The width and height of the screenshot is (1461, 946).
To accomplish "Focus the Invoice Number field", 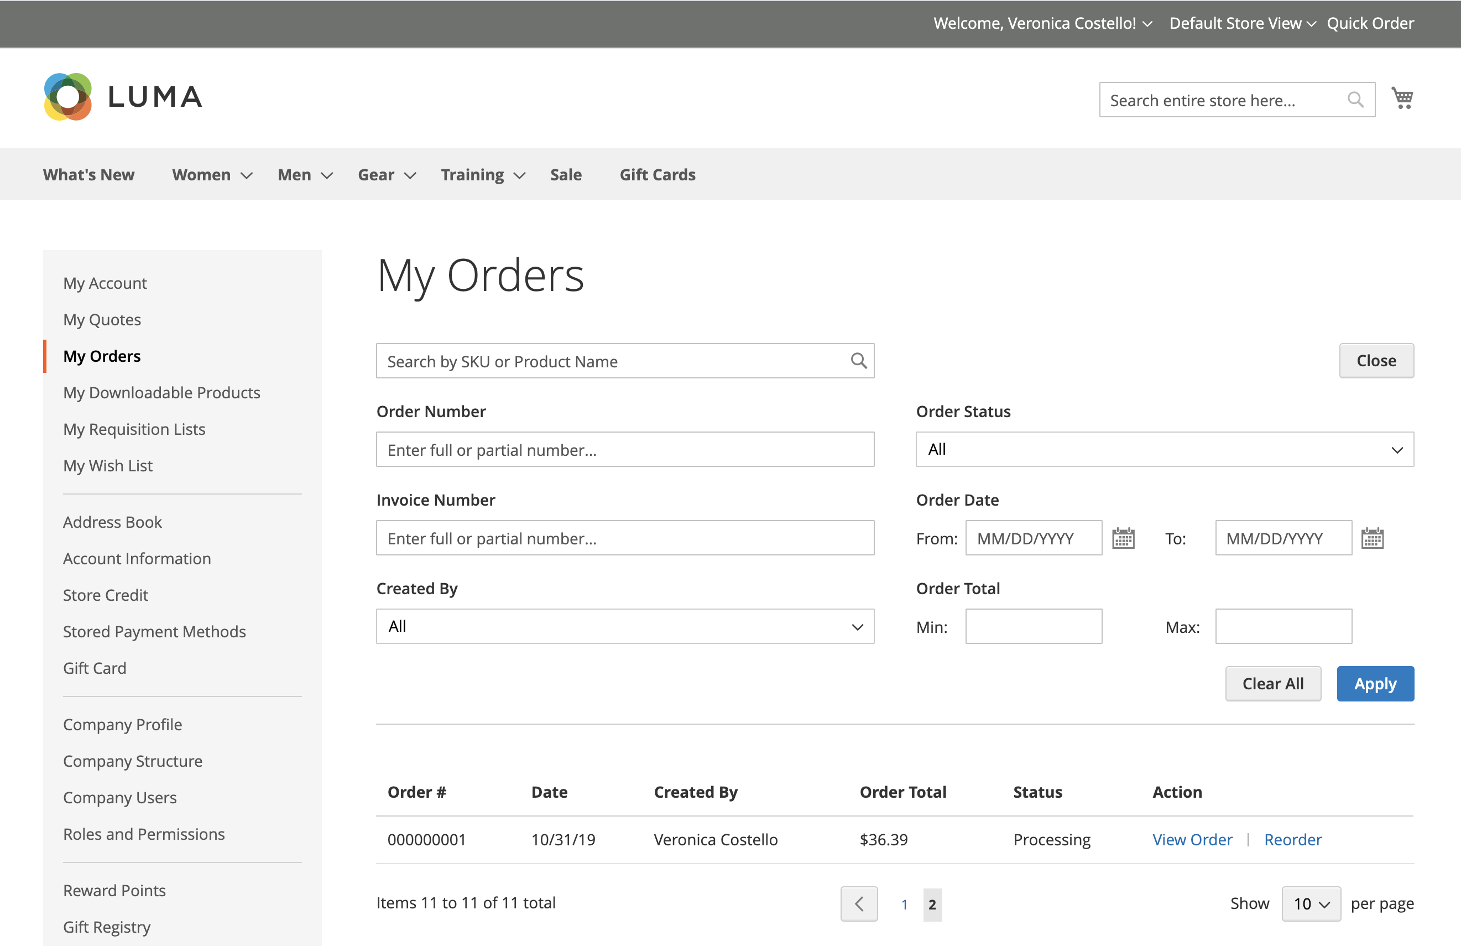I will 625,538.
